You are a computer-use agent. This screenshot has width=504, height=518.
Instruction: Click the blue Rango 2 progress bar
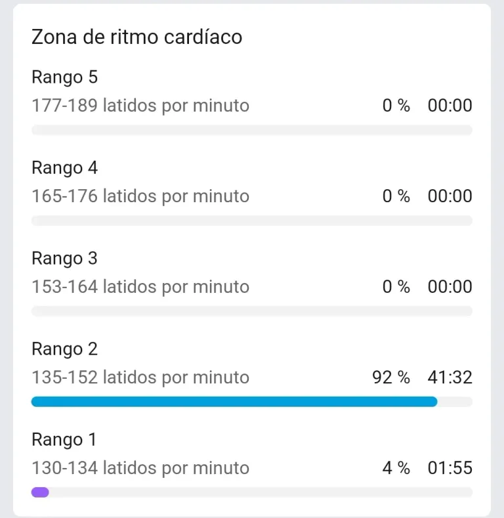(x=234, y=401)
